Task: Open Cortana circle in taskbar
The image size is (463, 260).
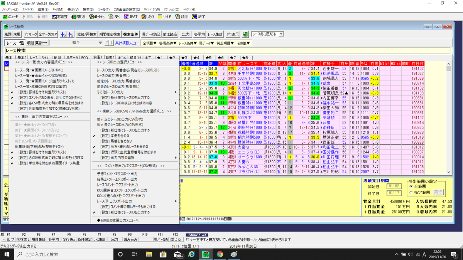Action: coord(120,254)
